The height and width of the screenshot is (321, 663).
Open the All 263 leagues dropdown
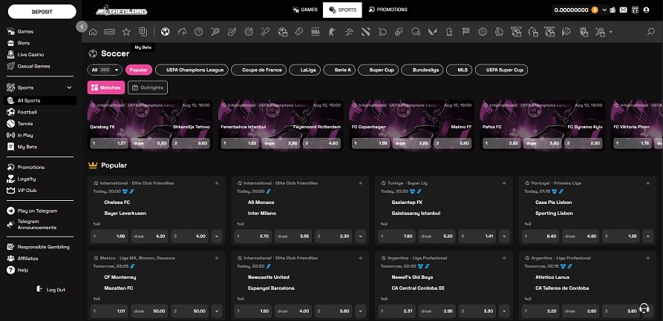point(105,70)
